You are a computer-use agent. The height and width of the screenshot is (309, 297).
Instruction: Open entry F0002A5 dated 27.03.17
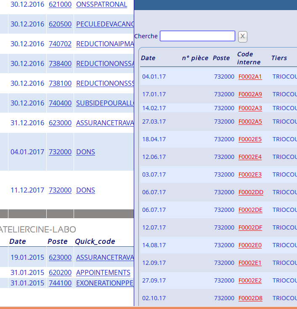(x=250, y=121)
